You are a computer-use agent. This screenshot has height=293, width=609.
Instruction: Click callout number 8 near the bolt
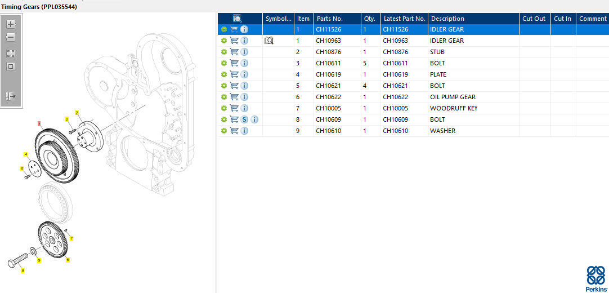(x=23, y=270)
